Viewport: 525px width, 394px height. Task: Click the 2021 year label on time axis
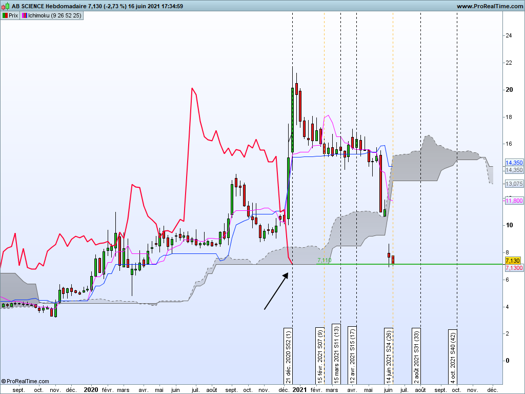click(299, 390)
